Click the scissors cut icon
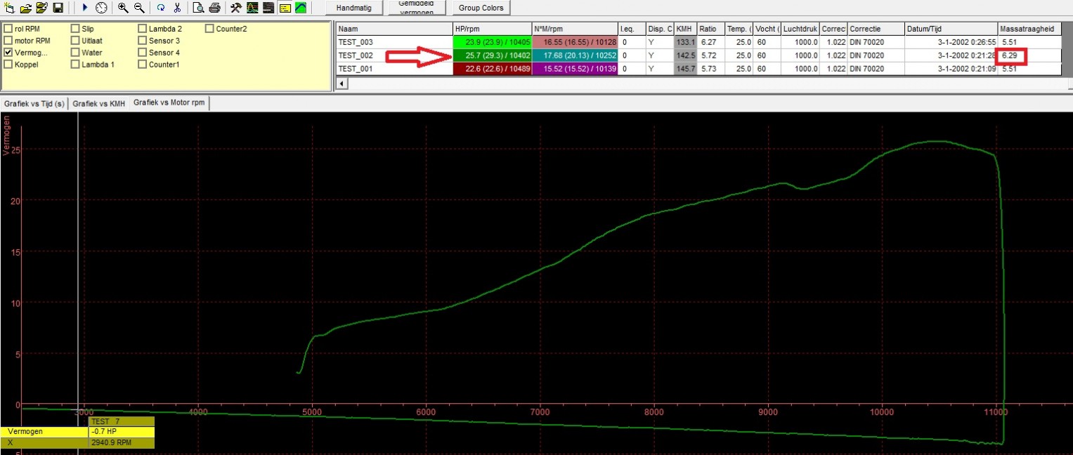The width and height of the screenshot is (1073, 455). pyautogui.click(x=177, y=8)
